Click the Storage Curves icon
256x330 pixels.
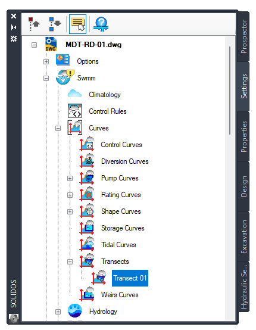click(87, 228)
